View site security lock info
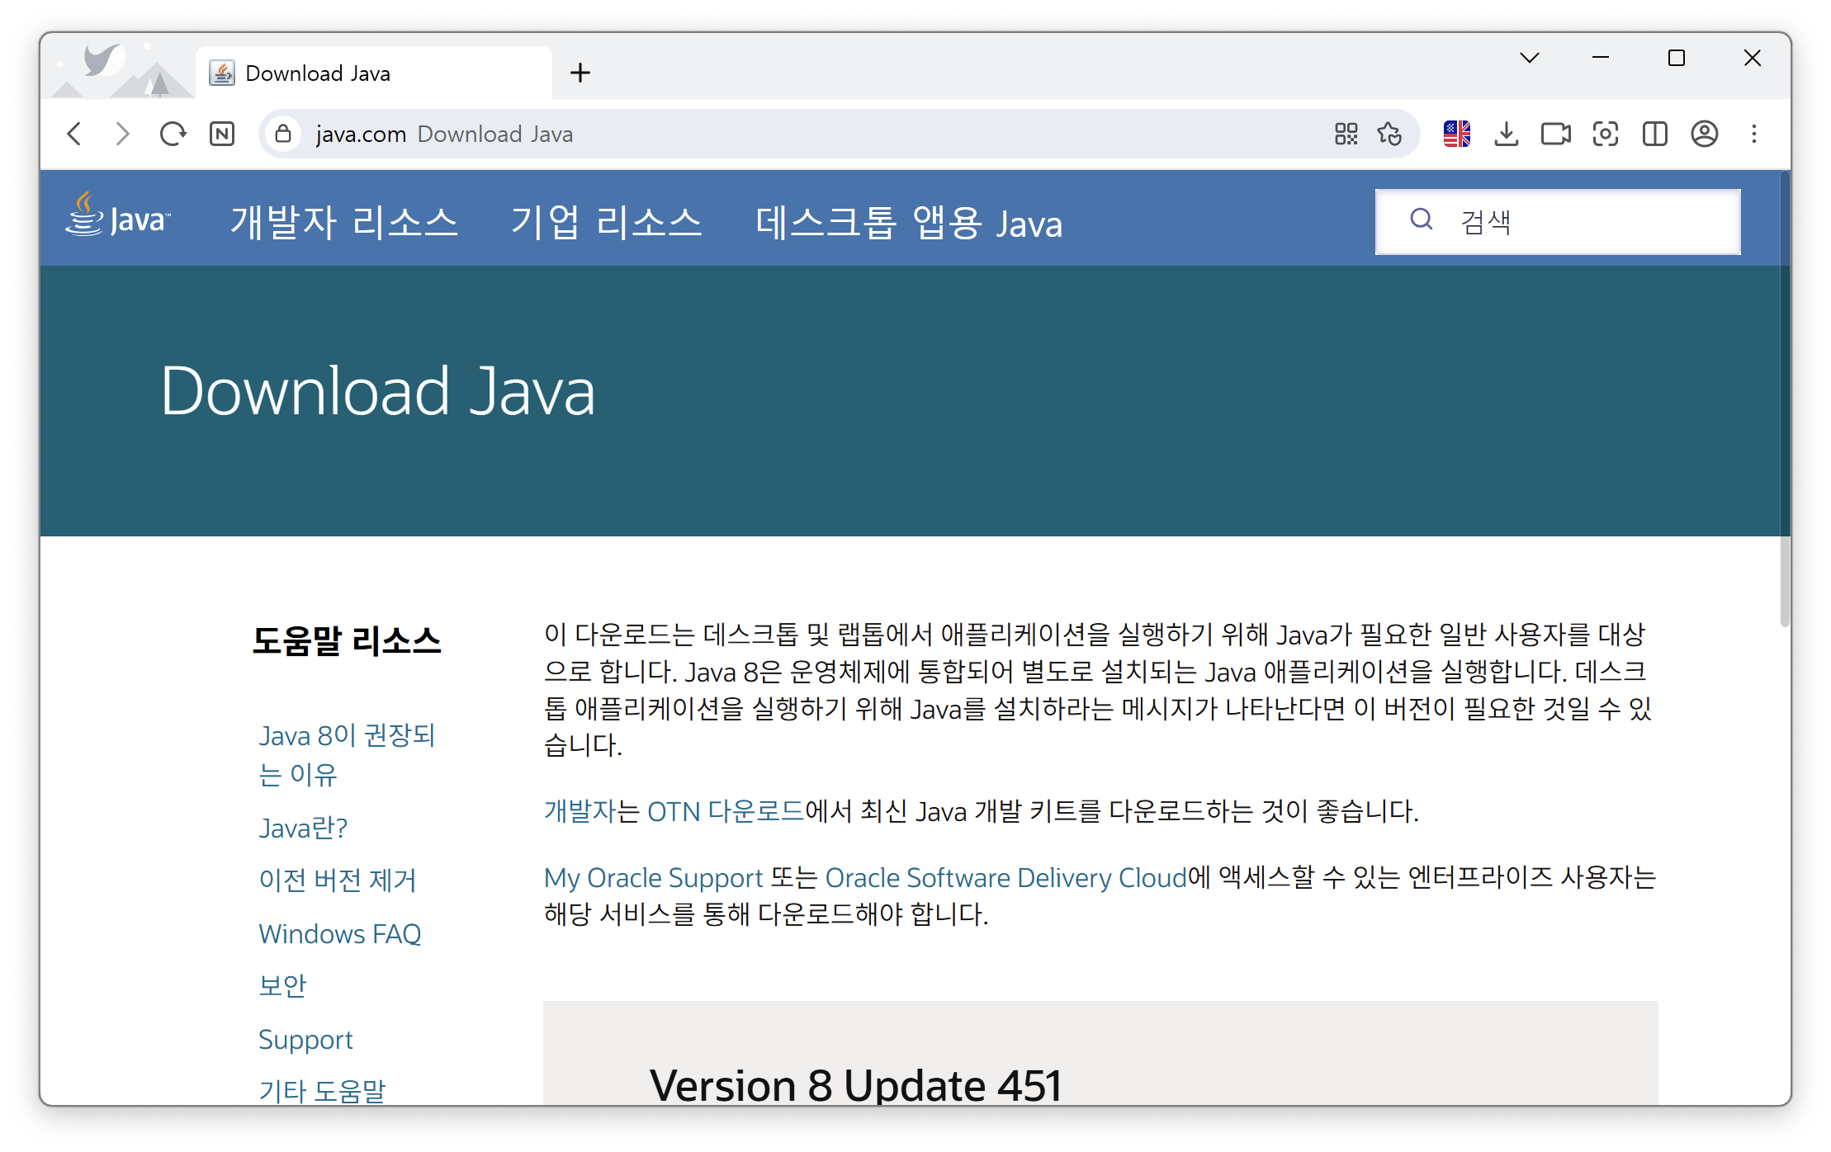 coord(283,134)
